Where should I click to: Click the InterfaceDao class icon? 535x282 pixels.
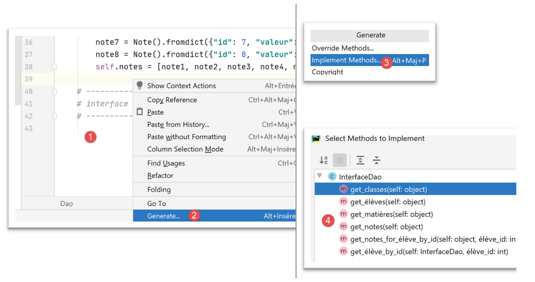point(332,177)
